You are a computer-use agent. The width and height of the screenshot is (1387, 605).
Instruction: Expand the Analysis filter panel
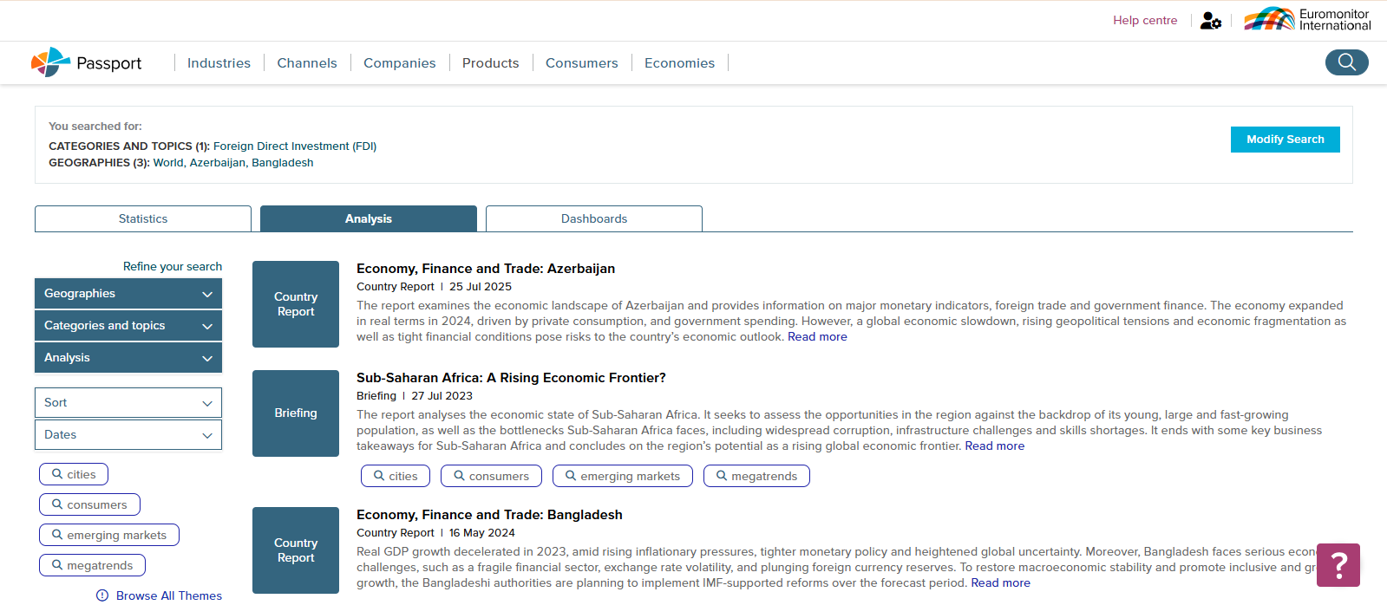pos(128,358)
